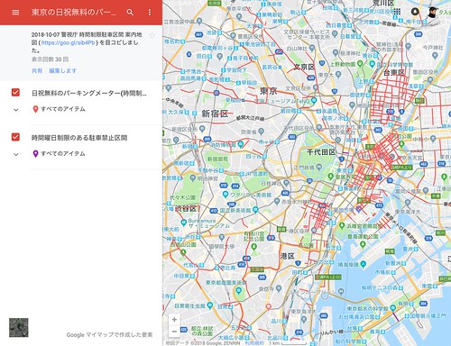Switch to satellite view thumbnail
451x346 pixels.
point(19,328)
